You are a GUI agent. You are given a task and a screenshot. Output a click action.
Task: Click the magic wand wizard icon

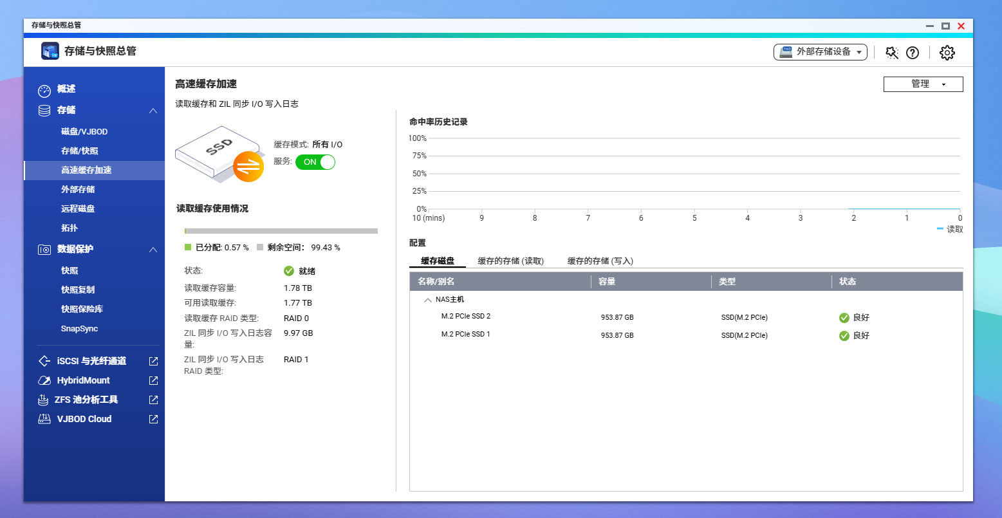click(x=891, y=53)
